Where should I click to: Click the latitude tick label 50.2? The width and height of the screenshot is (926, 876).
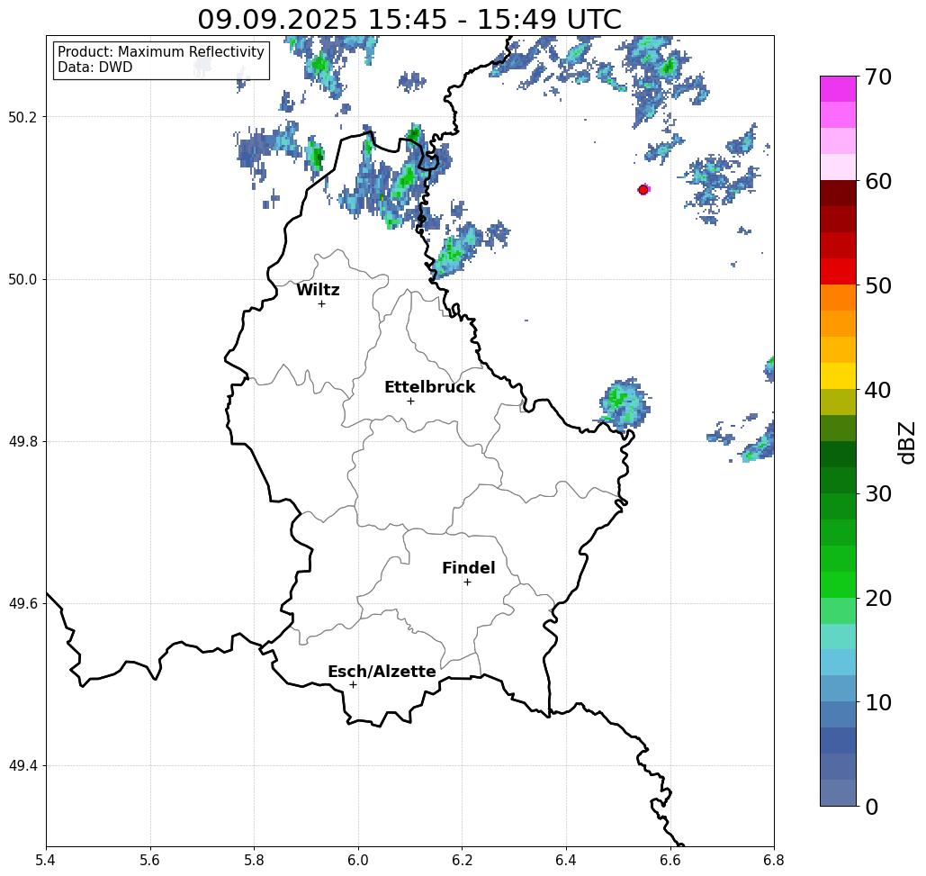coord(22,117)
